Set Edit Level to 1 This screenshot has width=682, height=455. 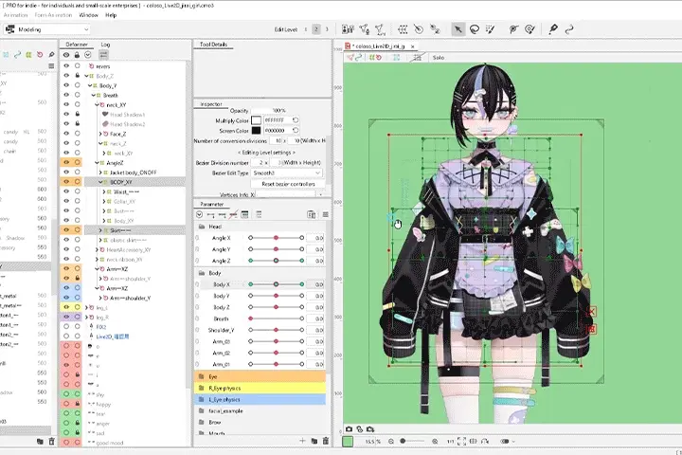(x=306, y=29)
